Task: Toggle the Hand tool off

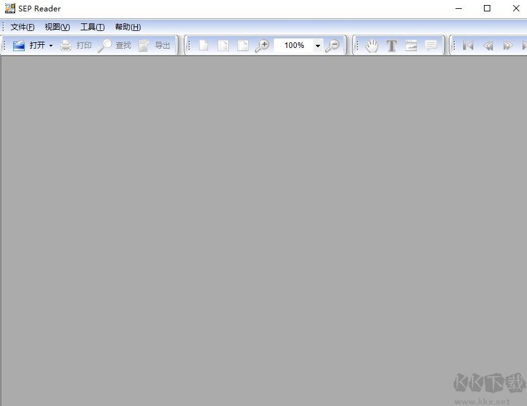Action: coord(372,45)
